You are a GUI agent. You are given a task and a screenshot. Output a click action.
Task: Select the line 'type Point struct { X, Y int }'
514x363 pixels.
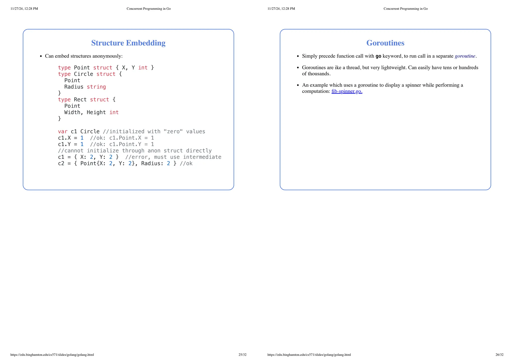[x=106, y=68]
